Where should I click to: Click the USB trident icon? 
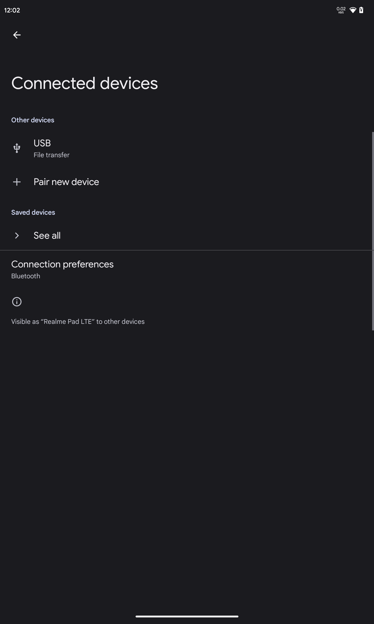(x=17, y=148)
